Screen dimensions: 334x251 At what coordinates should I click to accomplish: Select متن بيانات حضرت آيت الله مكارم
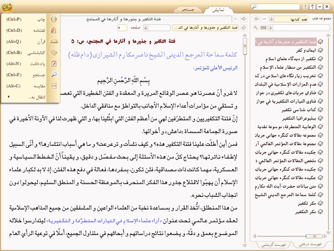pos(286,186)
